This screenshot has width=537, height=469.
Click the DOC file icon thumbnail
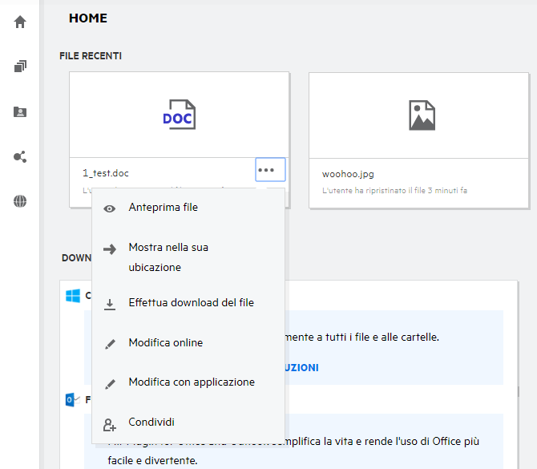coord(179,115)
